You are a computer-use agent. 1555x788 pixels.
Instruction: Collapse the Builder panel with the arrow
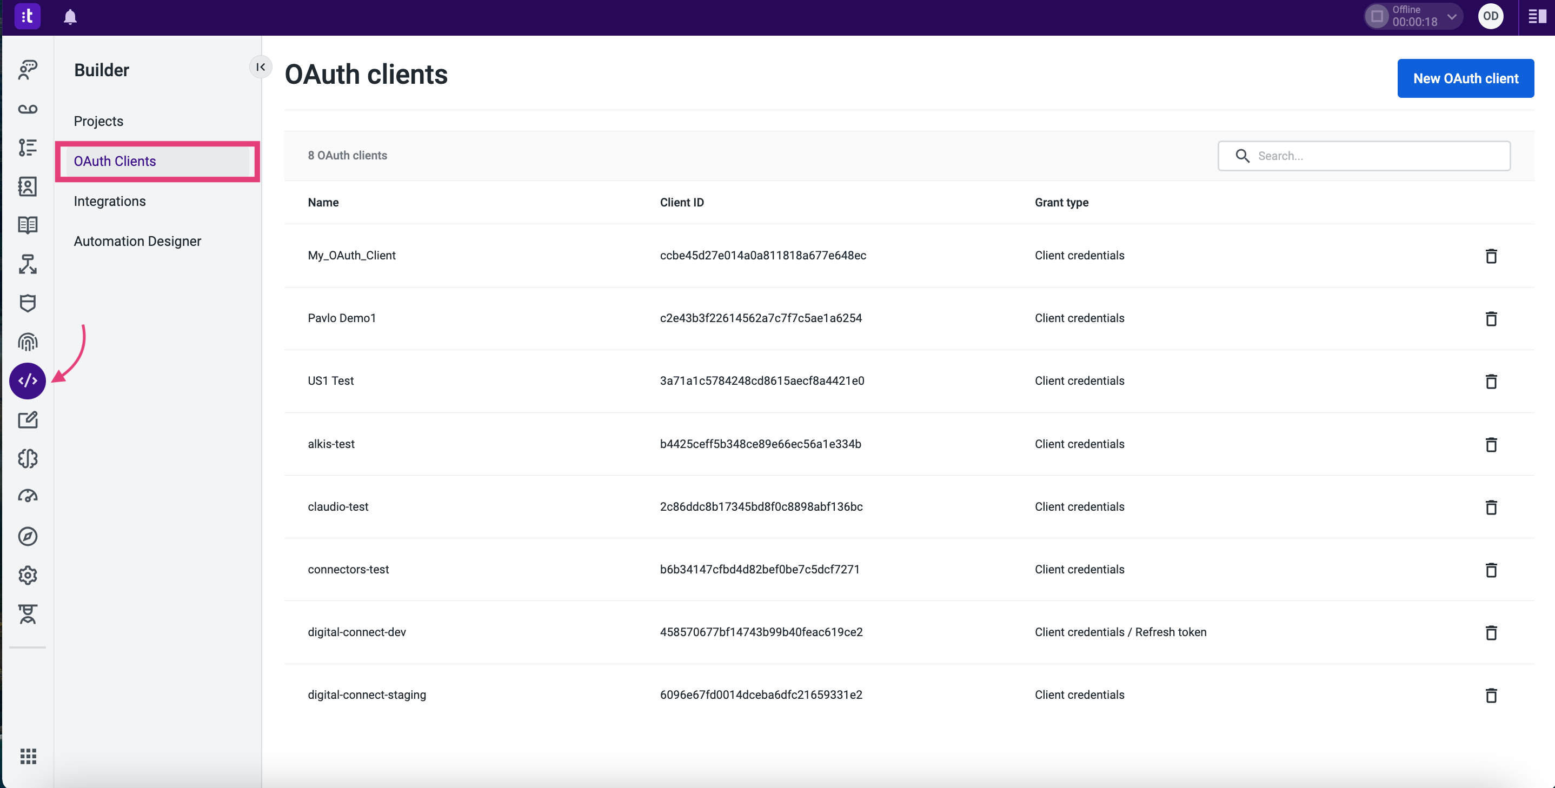click(260, 67)
